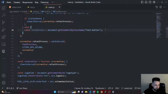Show errors and warnings count in status bar
Viewport: 168px width, 94px height.
(x=10, y=88)
